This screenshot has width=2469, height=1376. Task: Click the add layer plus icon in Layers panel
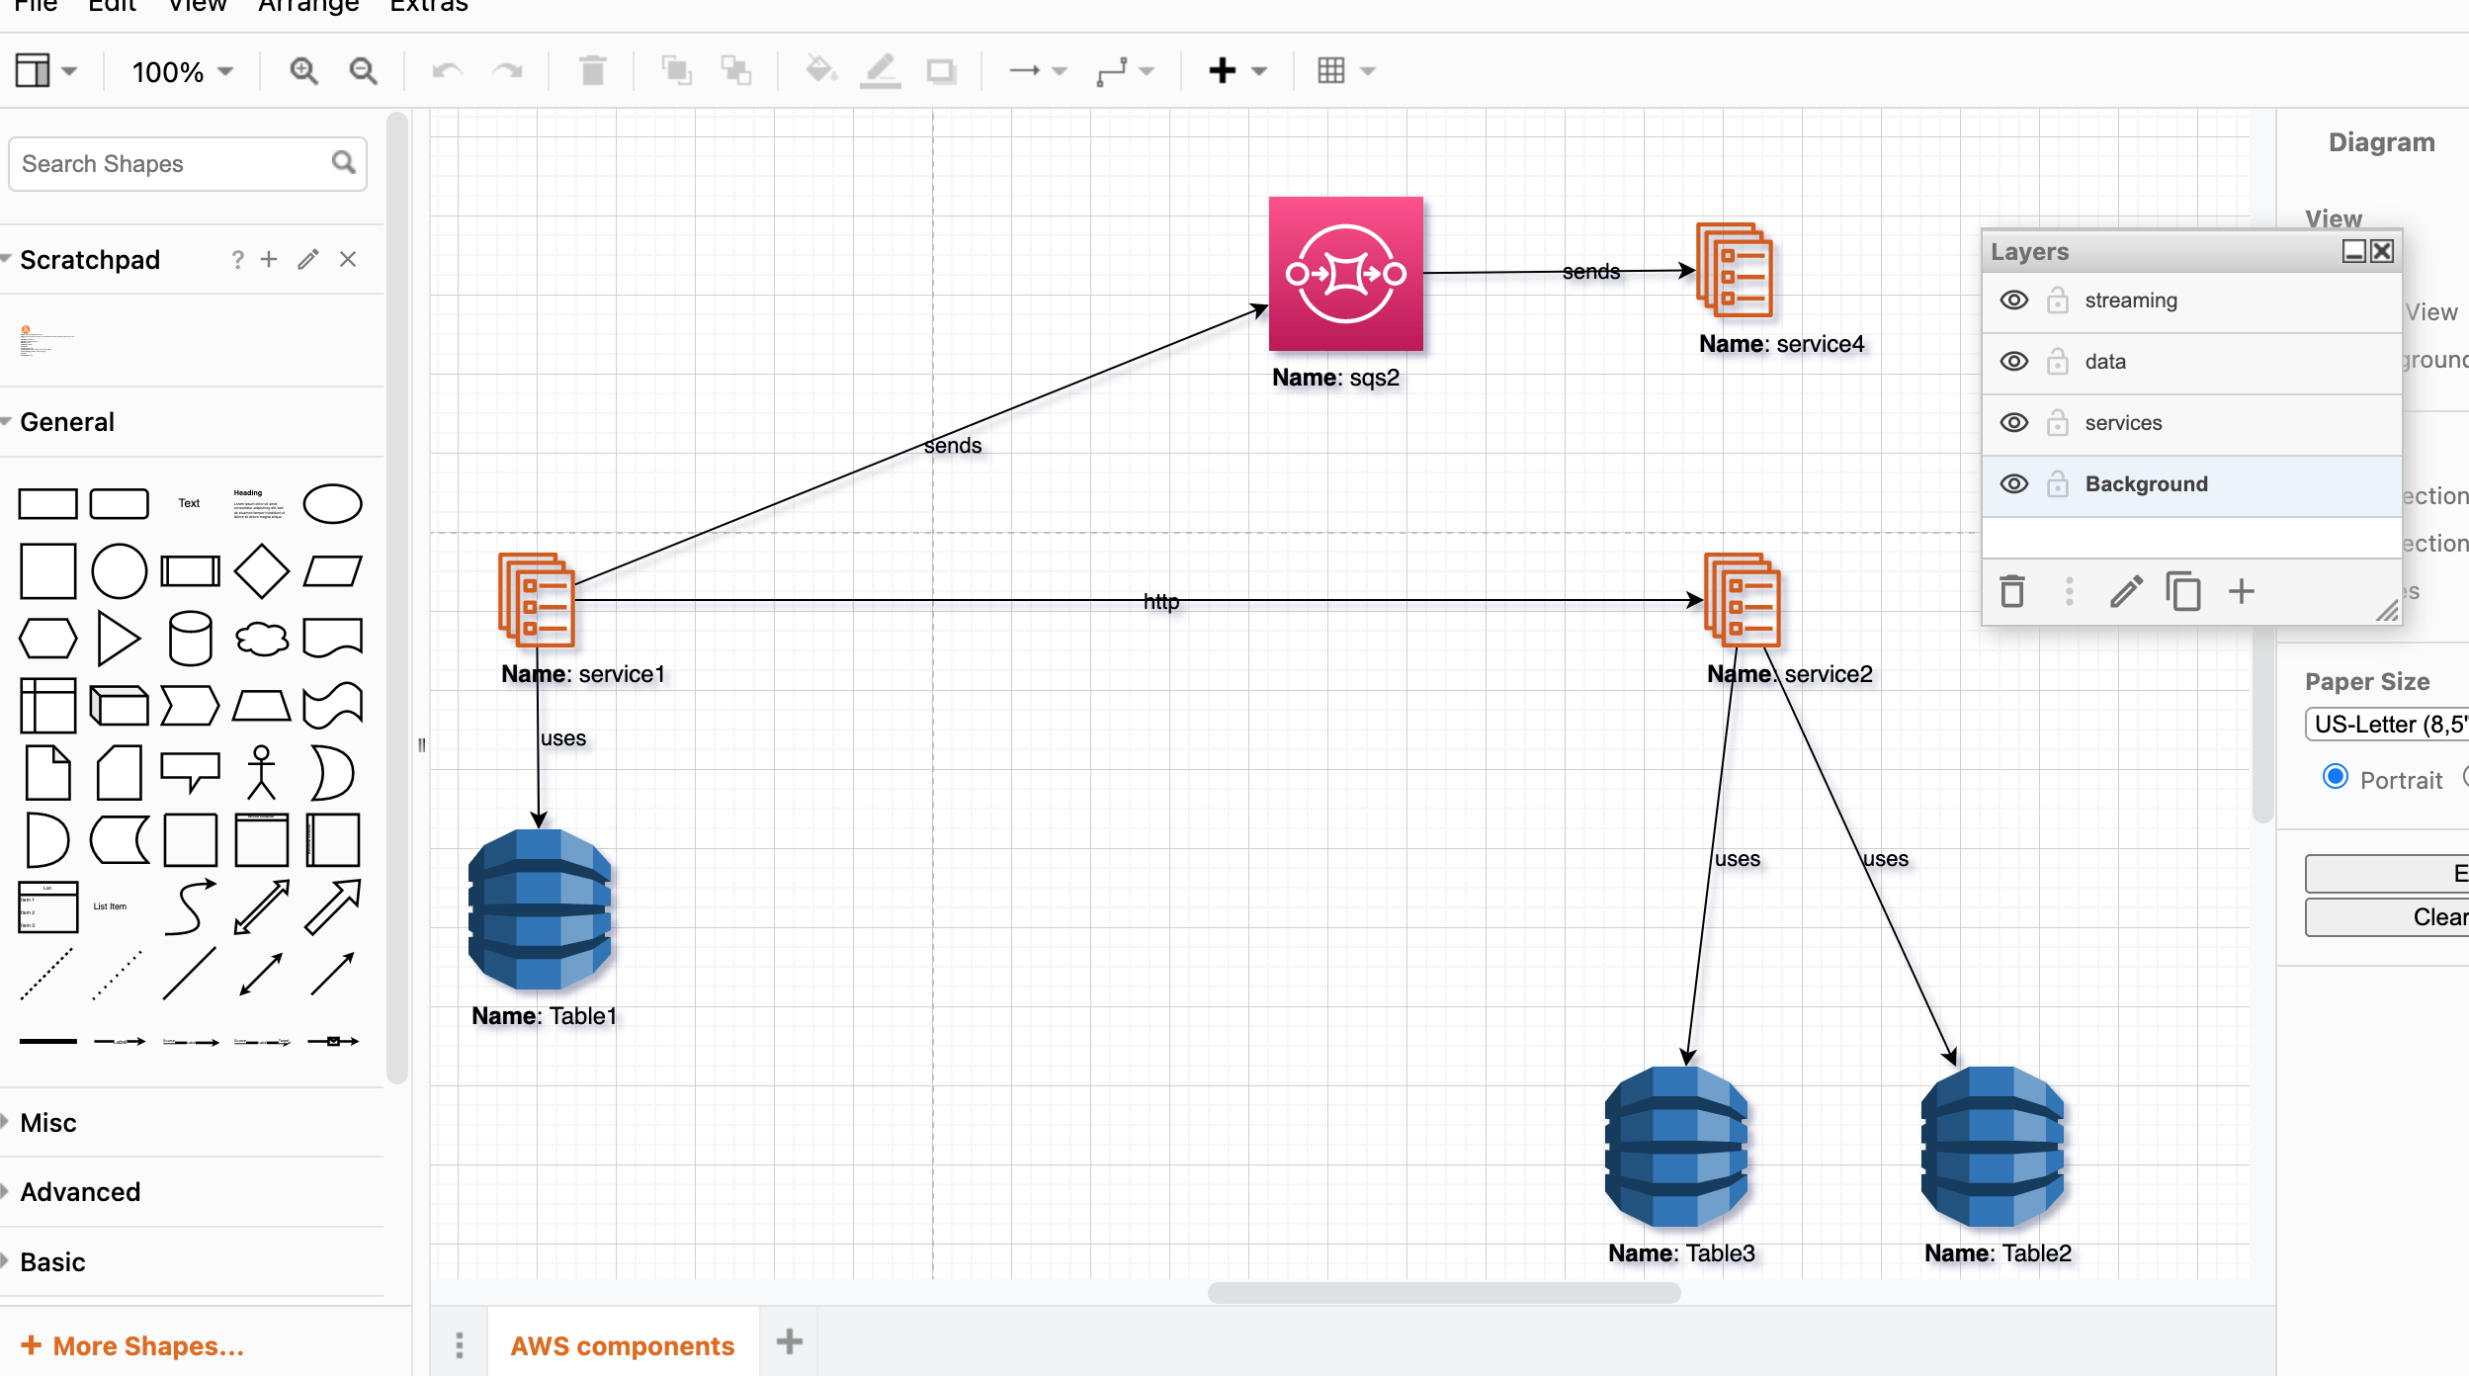point(2241,591)
